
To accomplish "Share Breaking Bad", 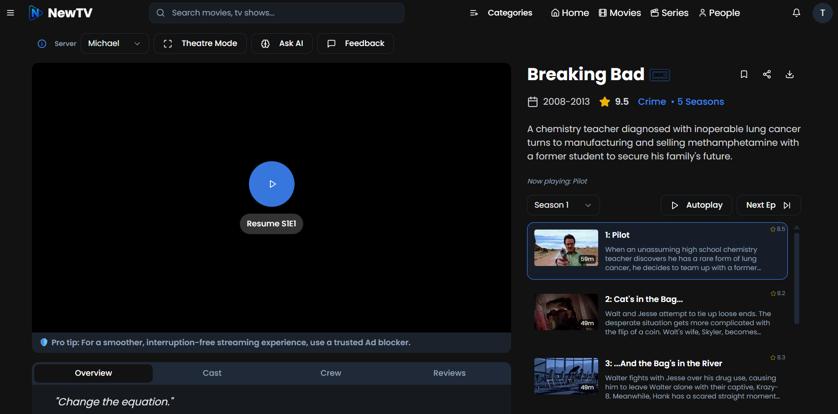I will click(767, 74).
